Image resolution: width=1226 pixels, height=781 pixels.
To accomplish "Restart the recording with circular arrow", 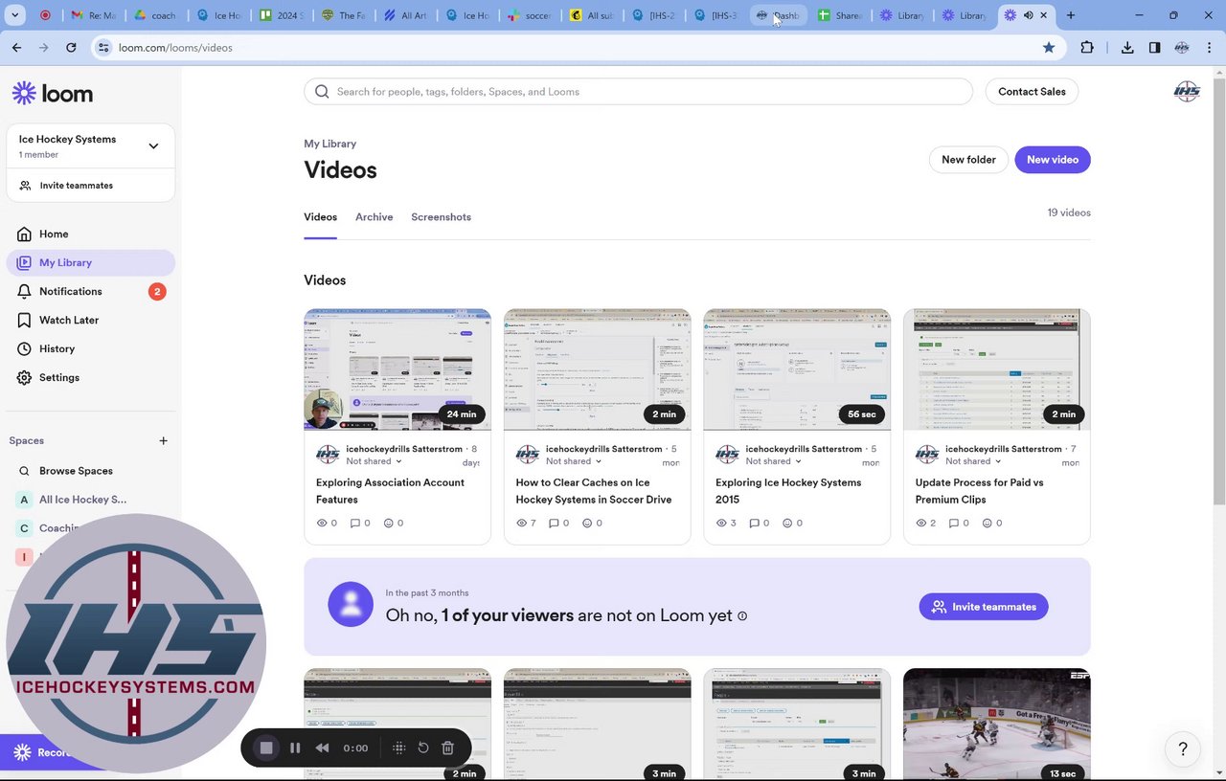I will tap(423, 748).
